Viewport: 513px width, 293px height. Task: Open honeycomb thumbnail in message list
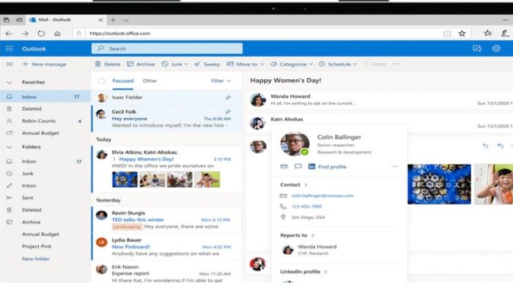click(x=125, y=179)
